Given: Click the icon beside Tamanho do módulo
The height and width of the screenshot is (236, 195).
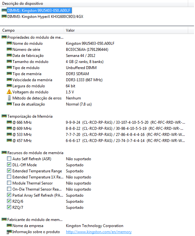Looking at the screenshot, I should [9, 61].
